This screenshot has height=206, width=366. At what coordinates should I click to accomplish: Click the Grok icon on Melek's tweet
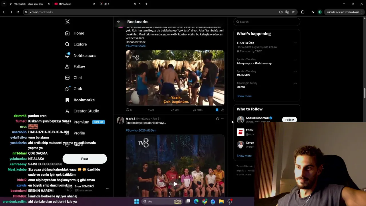[x=218, y=119]
